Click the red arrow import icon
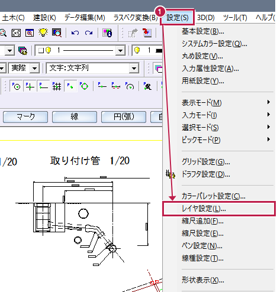The width and height of the screenshot is (277, 292). (147, 33)
